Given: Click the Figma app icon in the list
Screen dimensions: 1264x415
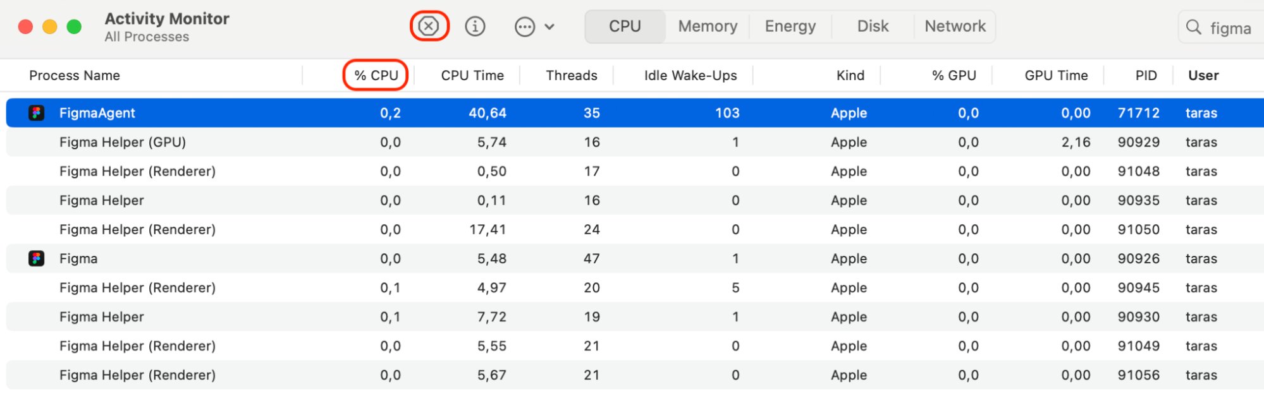Looking at the screenshot, I should (x=37, y=258).
